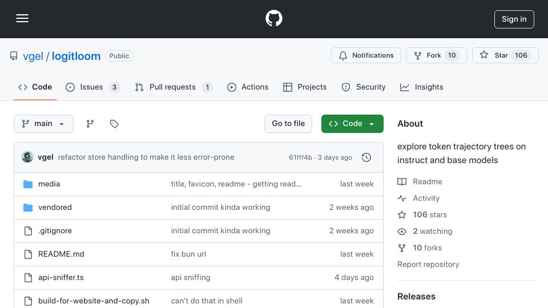The height and width of the screenshot is (308, 548).
Task: Open vgel author link in commit row
Action: coord(46,157)
